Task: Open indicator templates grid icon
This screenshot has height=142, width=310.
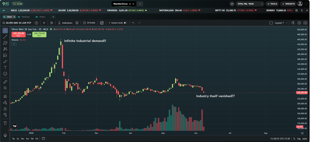Action: [77, 23]
